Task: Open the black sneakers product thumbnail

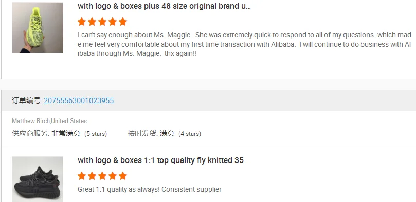Action: click(38, 179)
